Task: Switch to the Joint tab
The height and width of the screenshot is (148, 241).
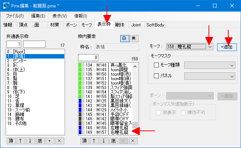Action: (x=136, y=25)
